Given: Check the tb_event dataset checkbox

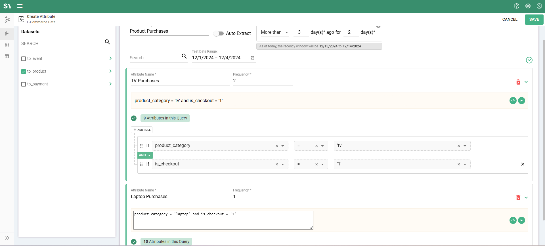Looking at the screenshot, I should click(x=24, y=59).
